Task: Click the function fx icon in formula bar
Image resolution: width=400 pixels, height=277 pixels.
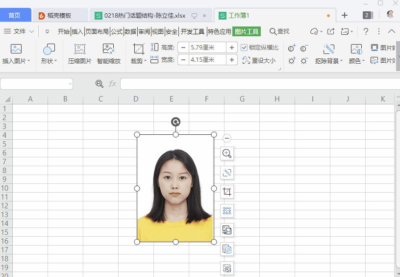Action: (x=112, y=84)
